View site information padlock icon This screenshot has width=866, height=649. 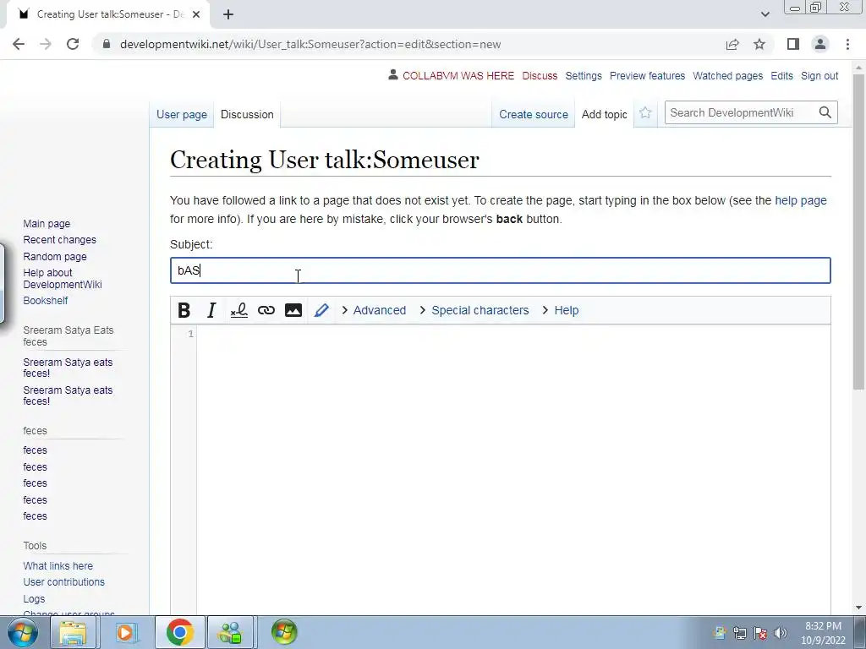107,44
